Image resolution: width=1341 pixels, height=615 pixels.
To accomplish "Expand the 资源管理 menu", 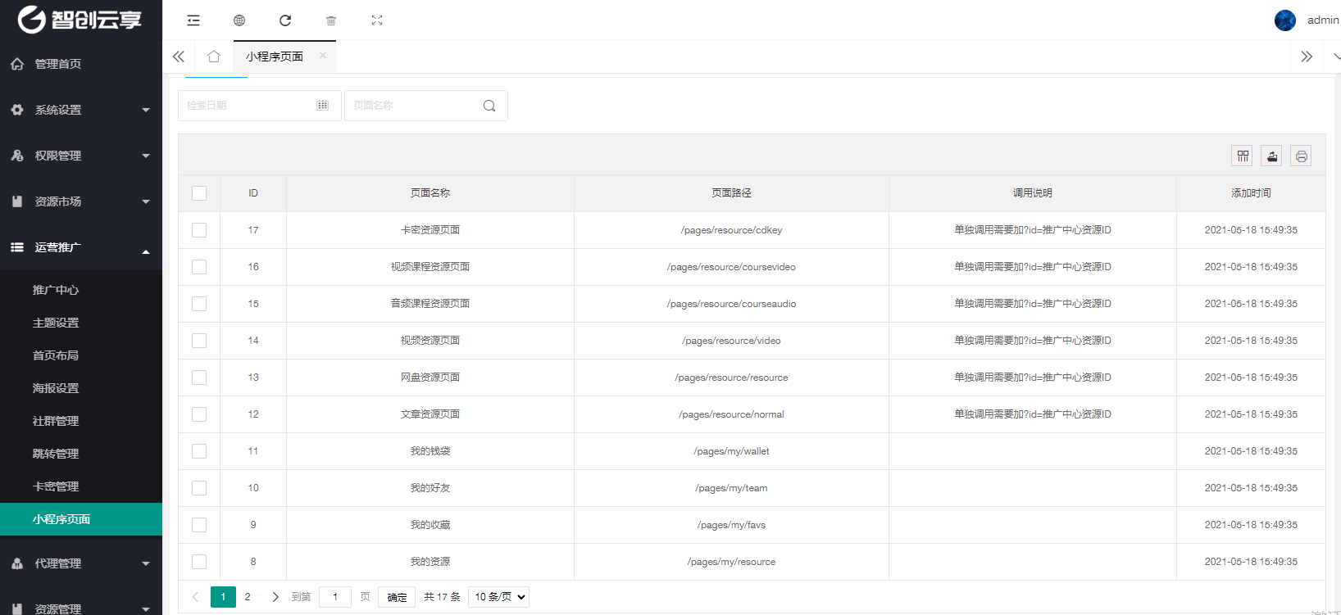I will pos(81,608).
